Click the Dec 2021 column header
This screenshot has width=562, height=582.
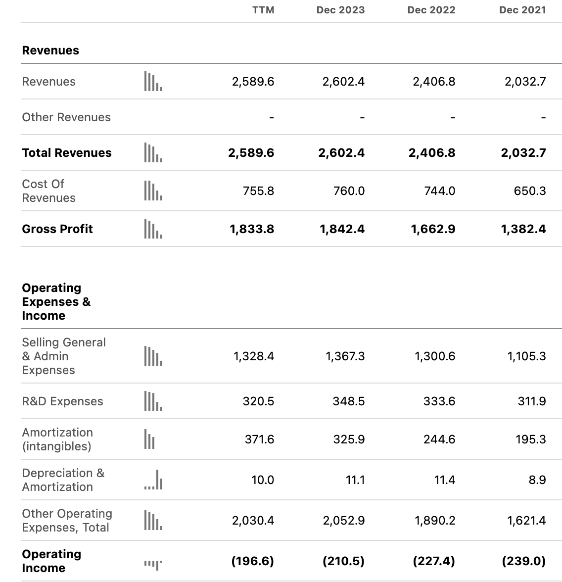pyautogui.click(x=522, y=10)
